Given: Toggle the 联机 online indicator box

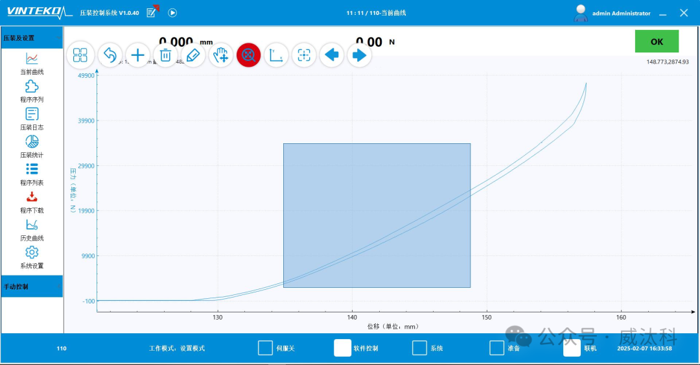Looking at the screenshot, I should (572, 347).
